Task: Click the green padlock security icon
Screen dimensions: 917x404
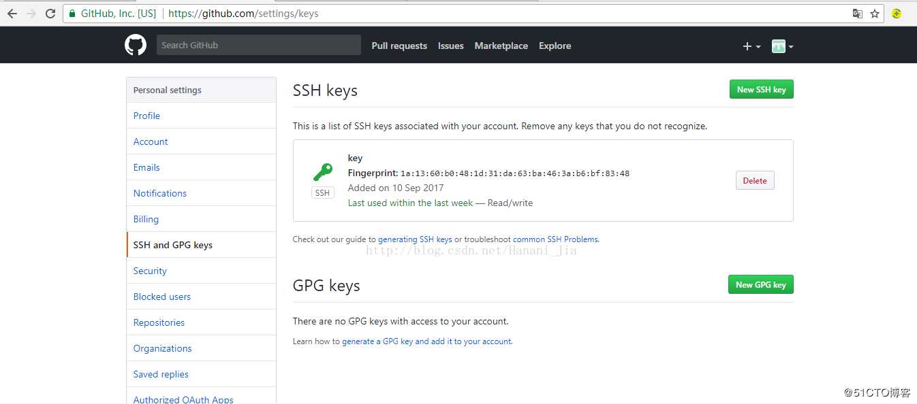Action: pyautogui.click(x=73, y=14)
